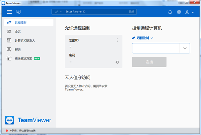Expand the 远程控制 mode dropdown under 控制远程计算机
Image resolution: width=201 pixels, height=135 pixels.
152,38
